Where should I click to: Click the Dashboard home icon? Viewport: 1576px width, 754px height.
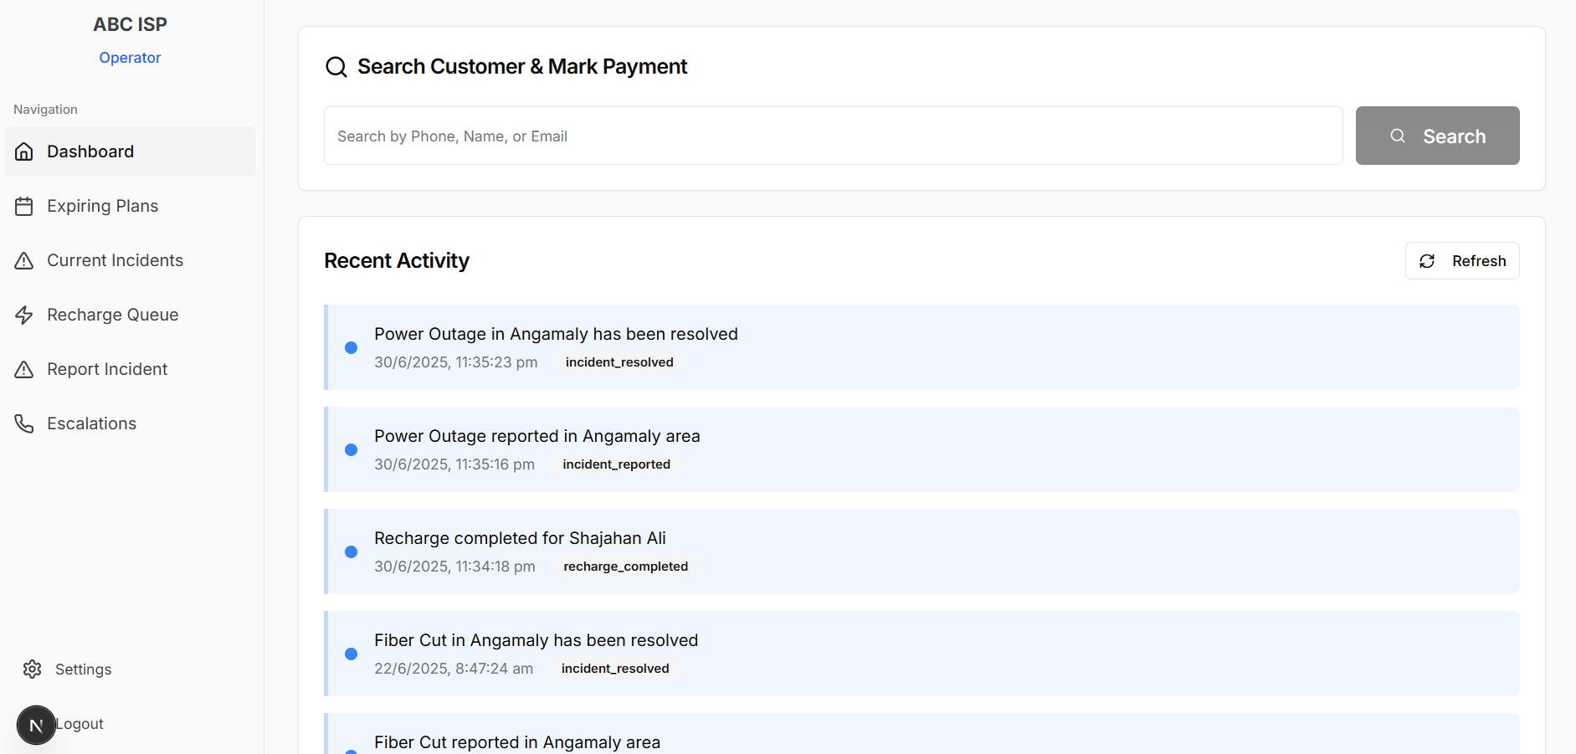coord(24,151)
